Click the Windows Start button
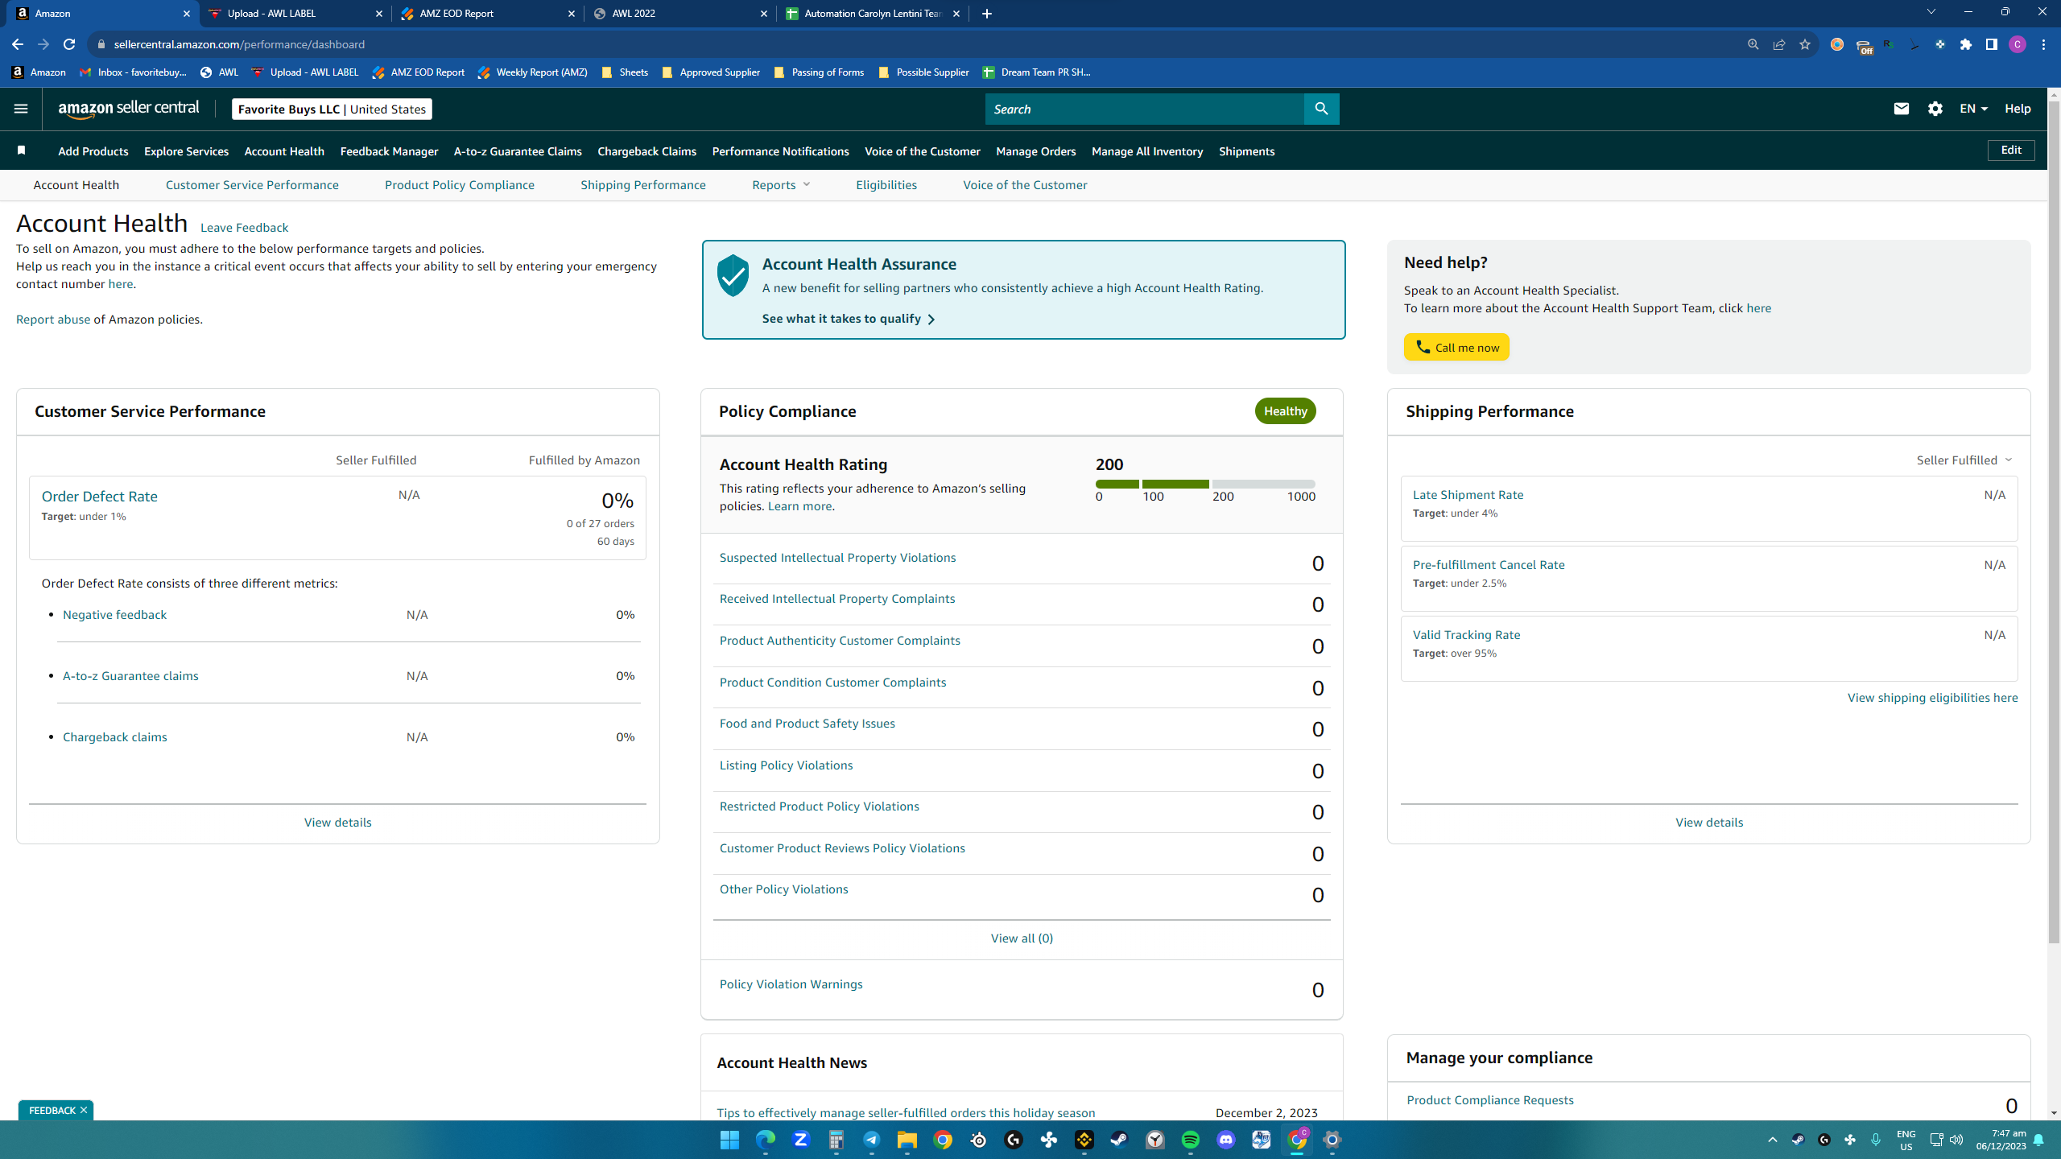Viewport: 2061px width, 1159px height. point(730,1140)
